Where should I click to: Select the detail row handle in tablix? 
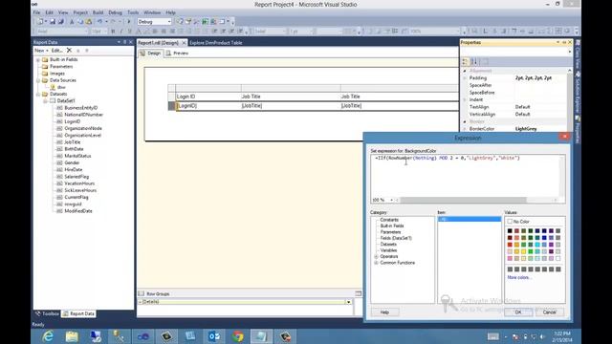[x=172, y=106]
